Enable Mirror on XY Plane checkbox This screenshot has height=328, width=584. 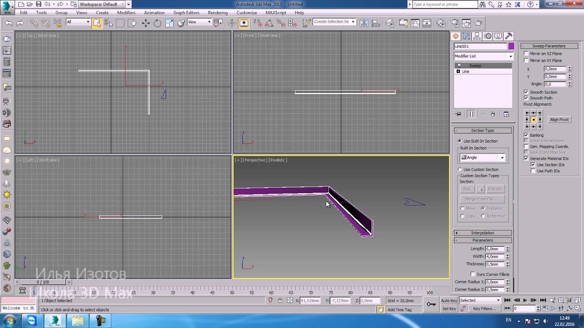526,61
